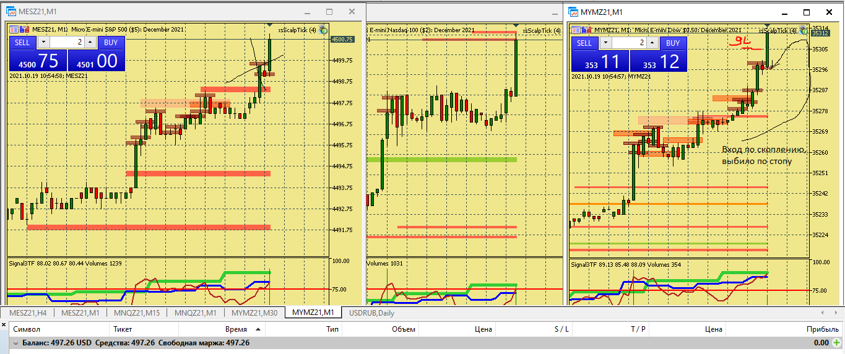Open depth of market icon in MYMZ21 chart
Image resolution: width=845 pixels, height=354 pixels.
pyautogui.click(x=586, y=30)
